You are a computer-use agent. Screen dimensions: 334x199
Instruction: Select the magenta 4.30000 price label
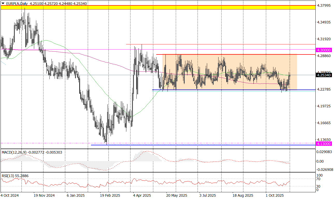[324, 50]
